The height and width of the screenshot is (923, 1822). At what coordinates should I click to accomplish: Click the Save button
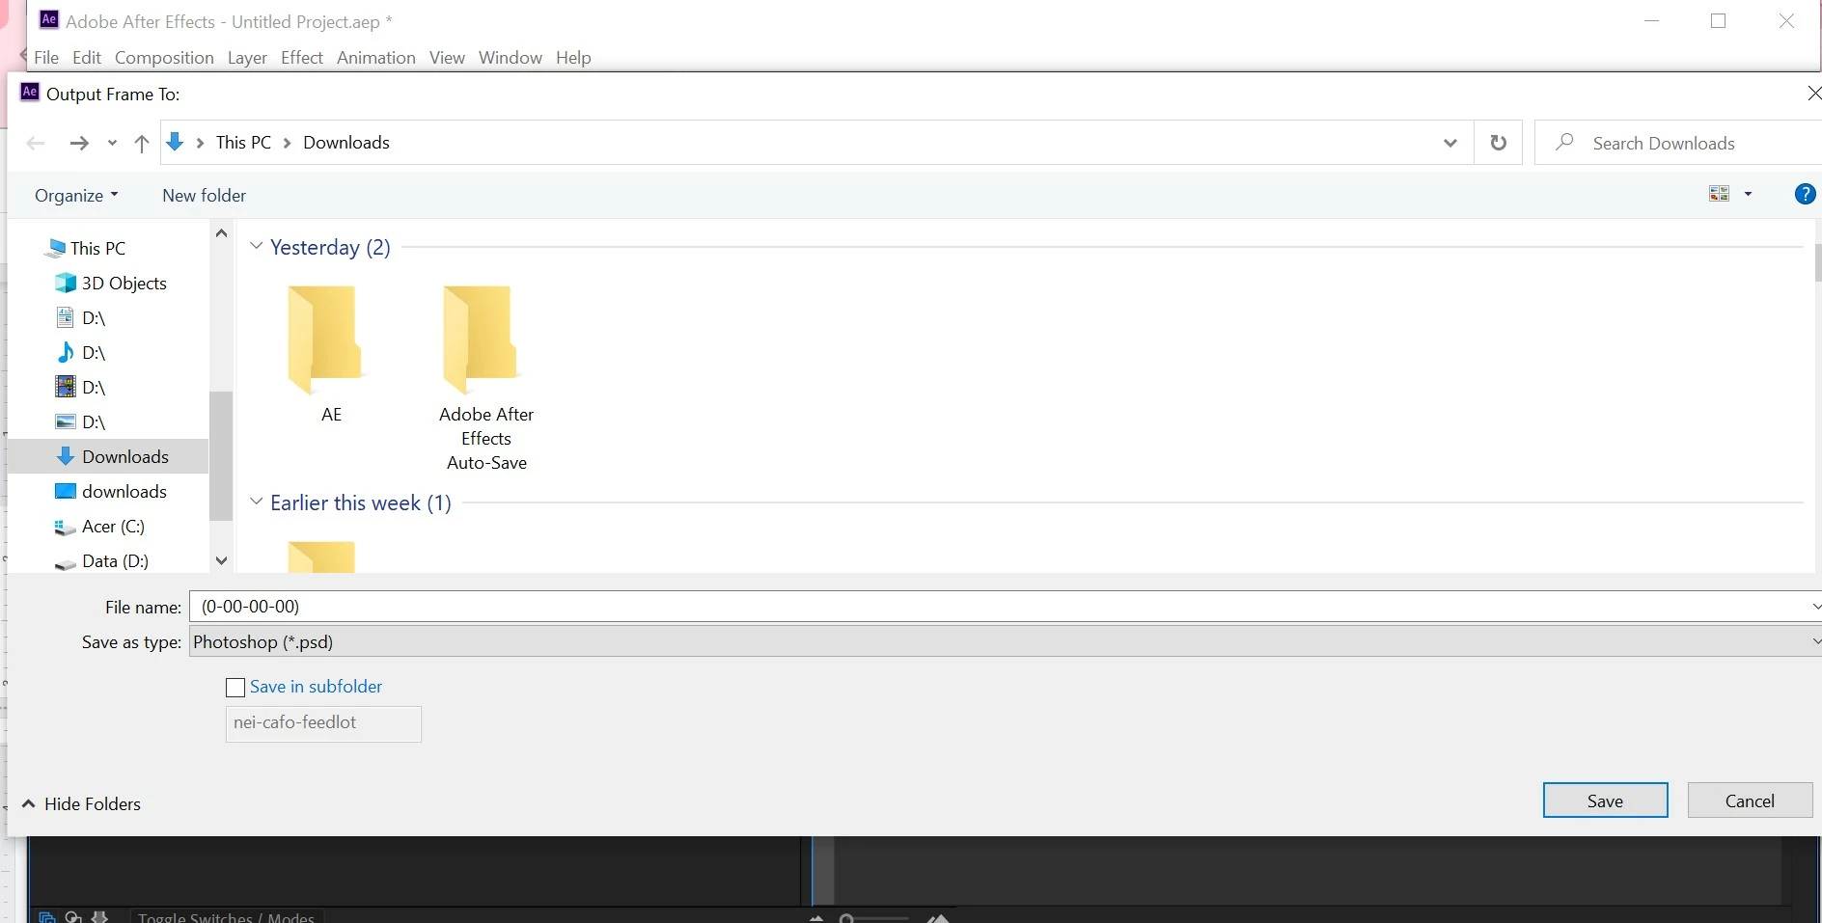pyautogui.click(x=1605, y=801)
